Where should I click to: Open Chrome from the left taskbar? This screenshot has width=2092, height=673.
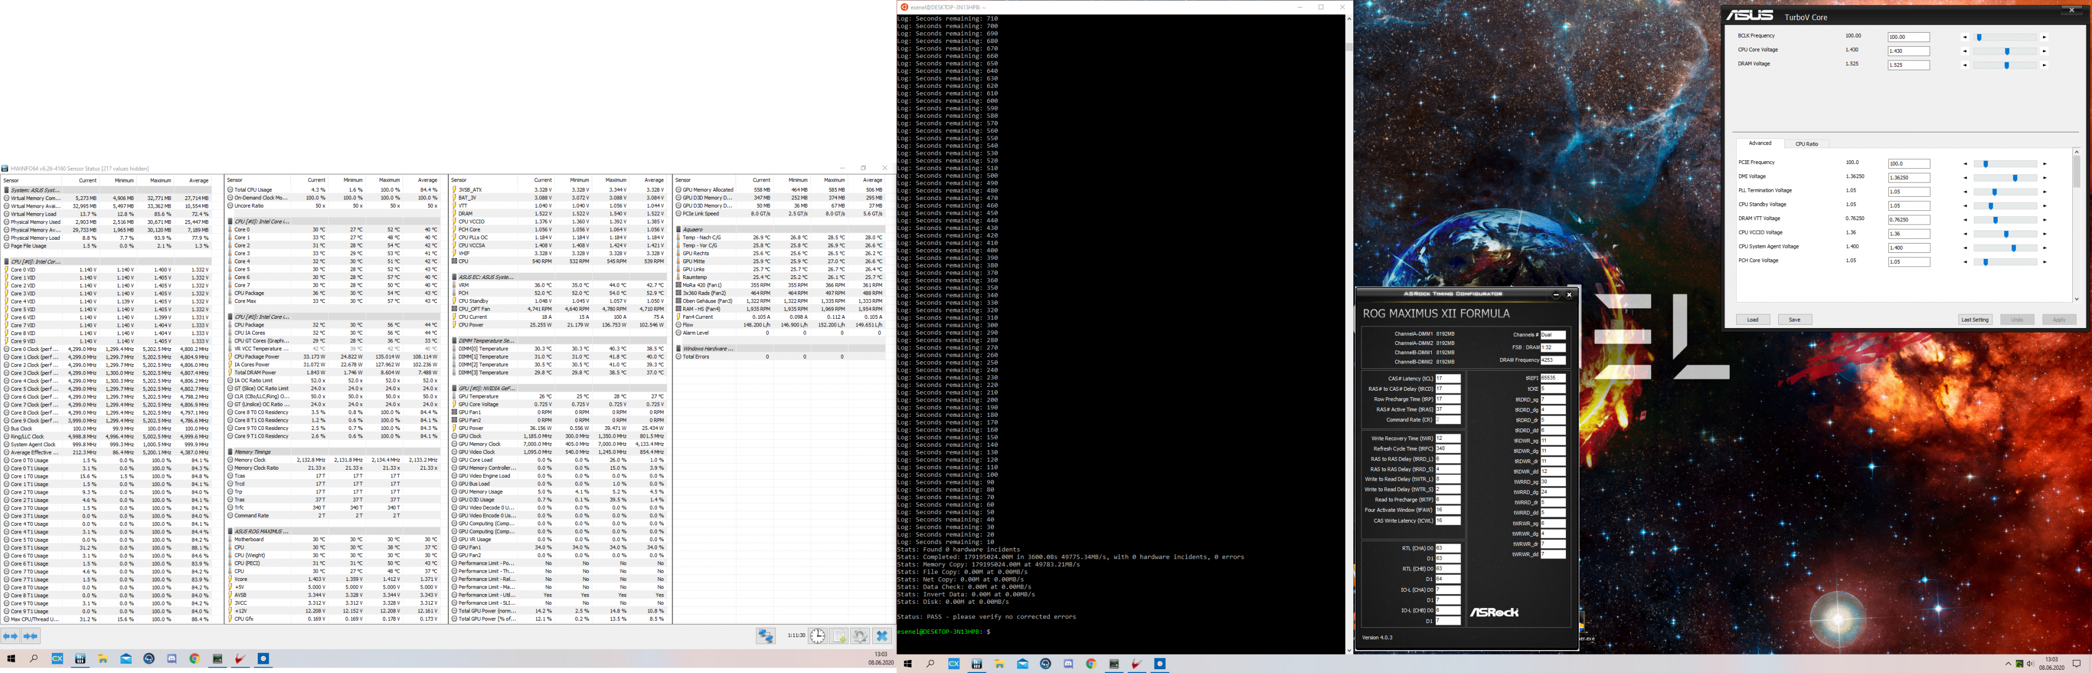[194, 659]
